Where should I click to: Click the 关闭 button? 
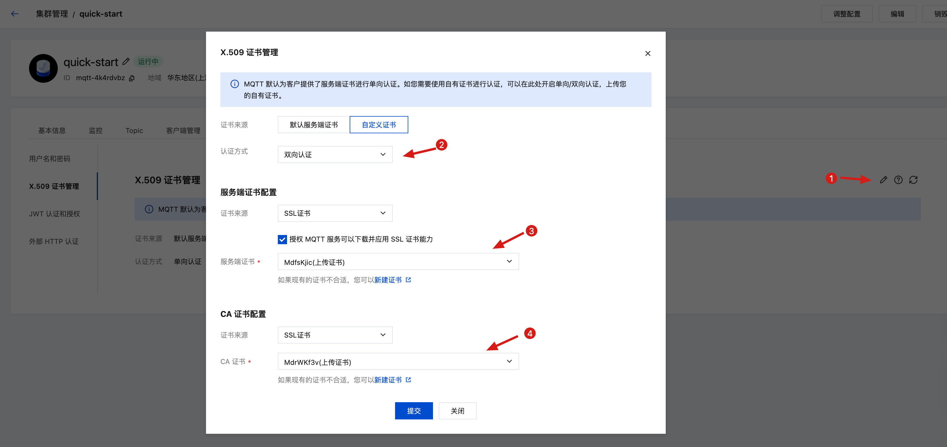tap(457, 411)
